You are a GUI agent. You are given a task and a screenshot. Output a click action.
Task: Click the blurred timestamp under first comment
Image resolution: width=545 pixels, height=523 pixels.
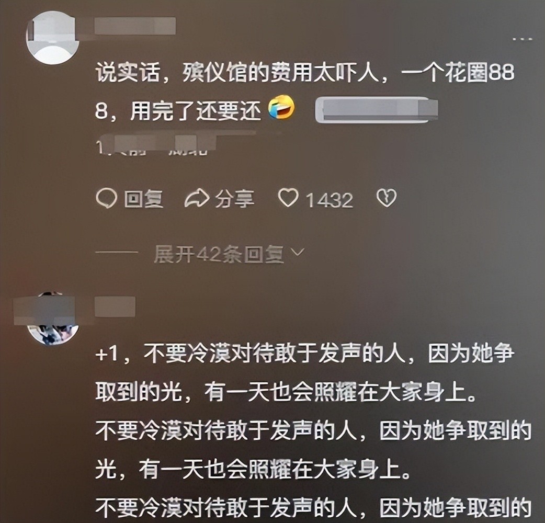point(156,144)
